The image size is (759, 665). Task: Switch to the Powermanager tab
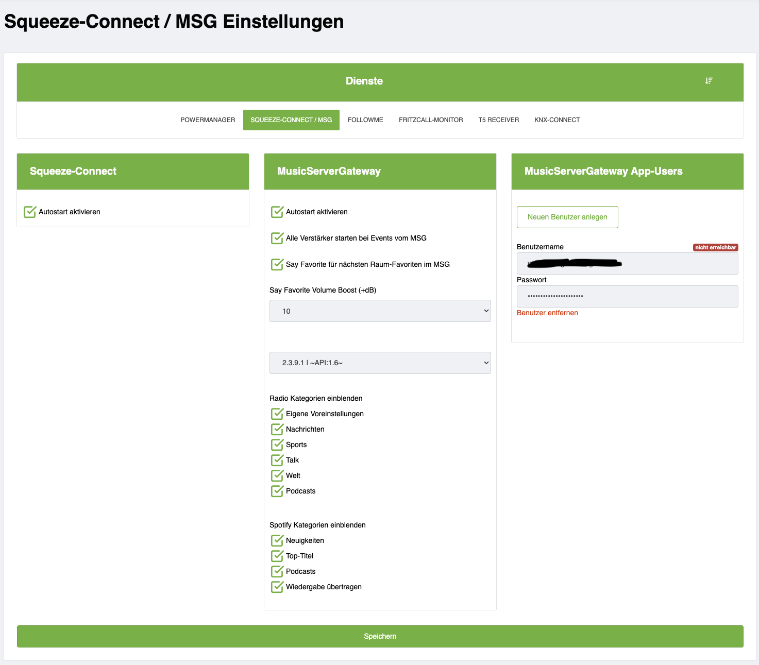[208, 120]
